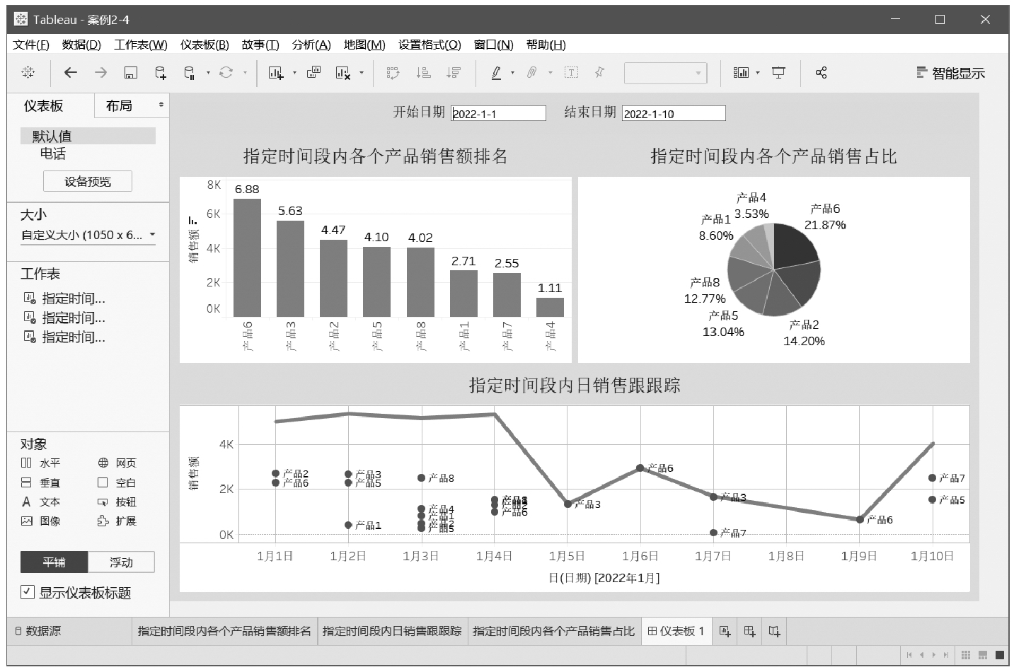This screenshot has height=672, width=1014.
Task: Toggle mark labels with the T icon
Action: pyautogui.click(x=571, y=72)
